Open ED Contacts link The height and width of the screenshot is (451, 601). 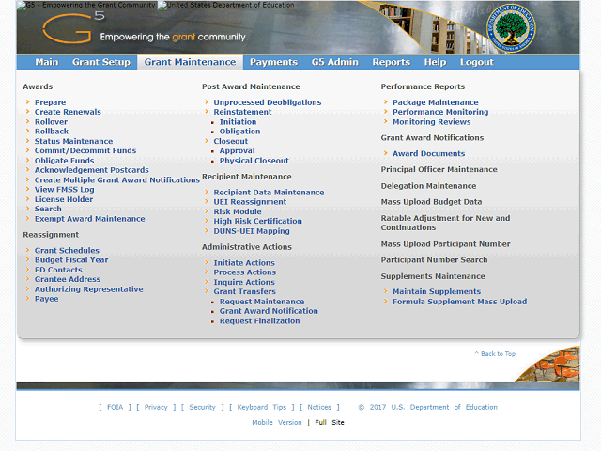(x=58, y=270)
